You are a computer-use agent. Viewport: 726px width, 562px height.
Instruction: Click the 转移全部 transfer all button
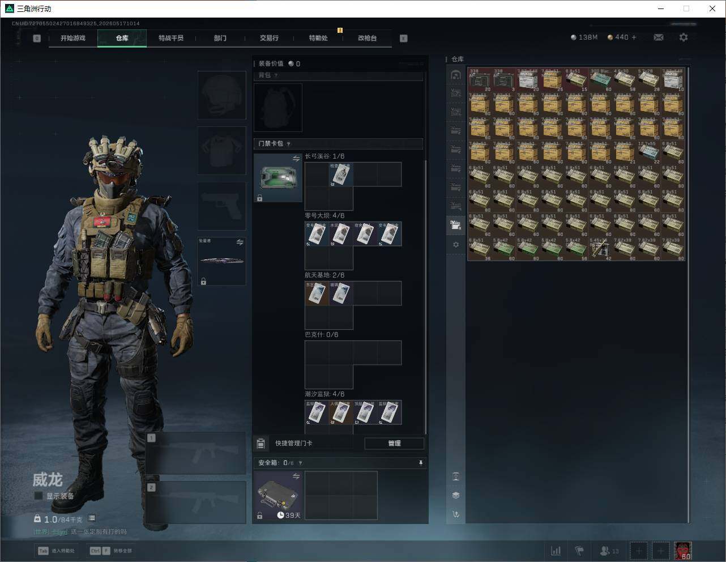[x=110, y=551]
